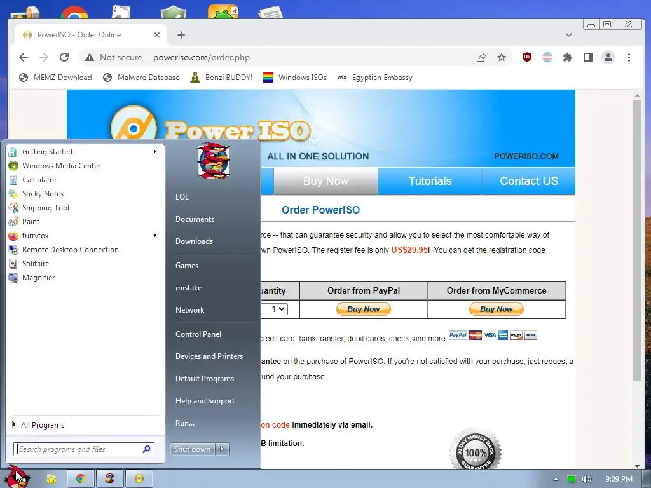The width and height of the screenshot is (651, 488).
Task: Click the Not secure warning icon
Action: tap(90, 57)
